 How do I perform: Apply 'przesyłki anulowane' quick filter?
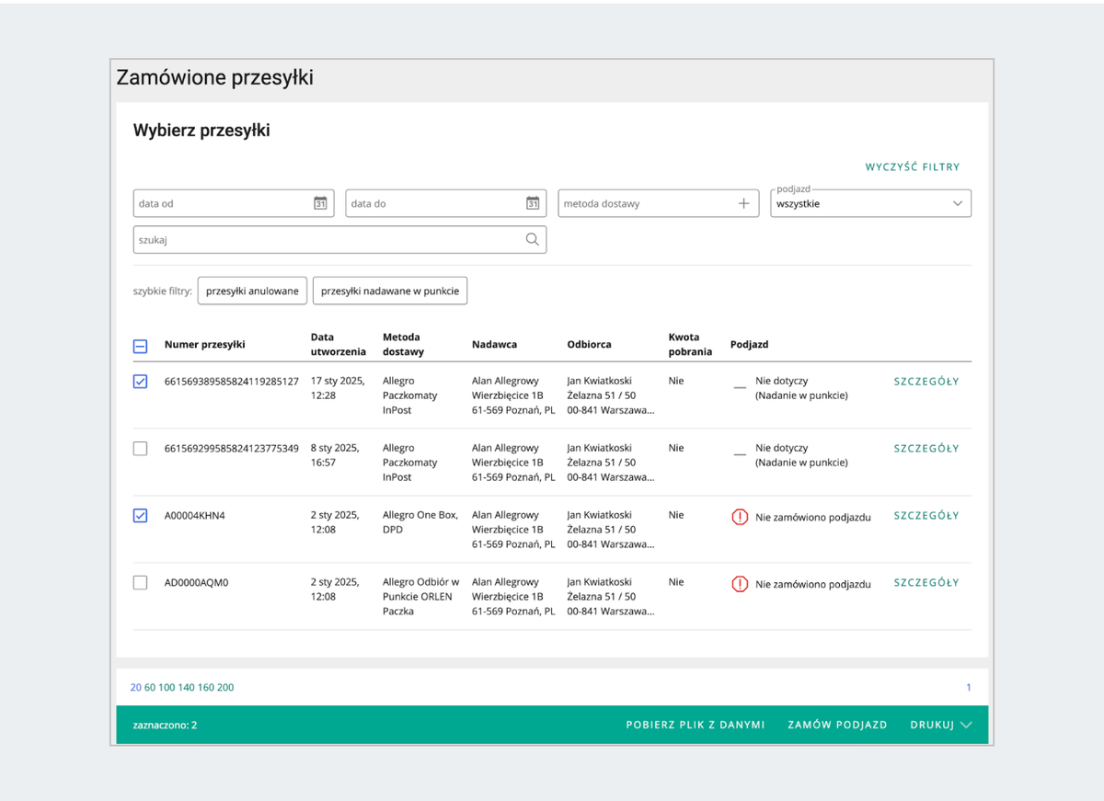pos(252,291)
